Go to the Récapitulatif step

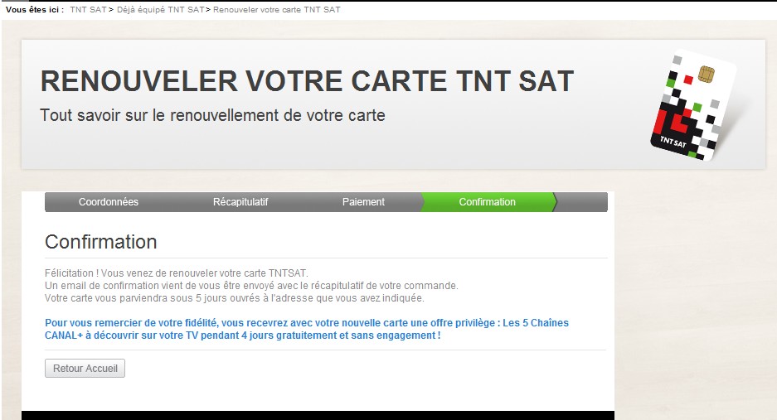pyautogui.click(x=240, y=202)
